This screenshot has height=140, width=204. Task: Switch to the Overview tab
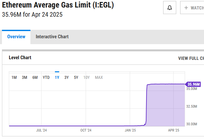click(x=16, y=37)
